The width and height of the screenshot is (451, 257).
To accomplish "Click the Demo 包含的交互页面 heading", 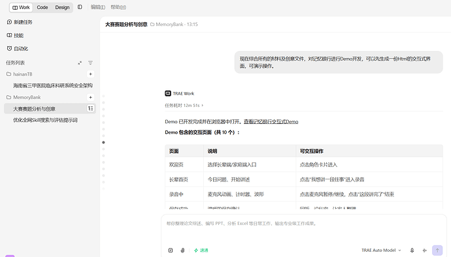I will [x=203, y=132].
